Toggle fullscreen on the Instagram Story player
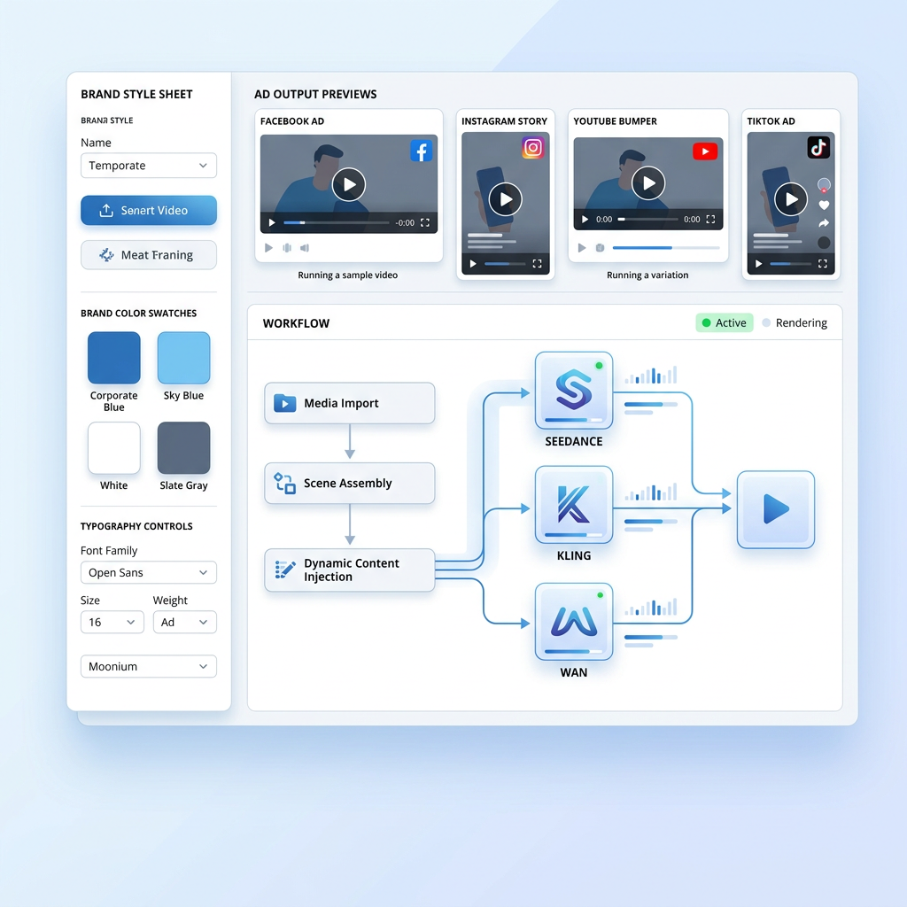Image resolution: width=907 pixels, height=907 pixels. tap(538, 264)
